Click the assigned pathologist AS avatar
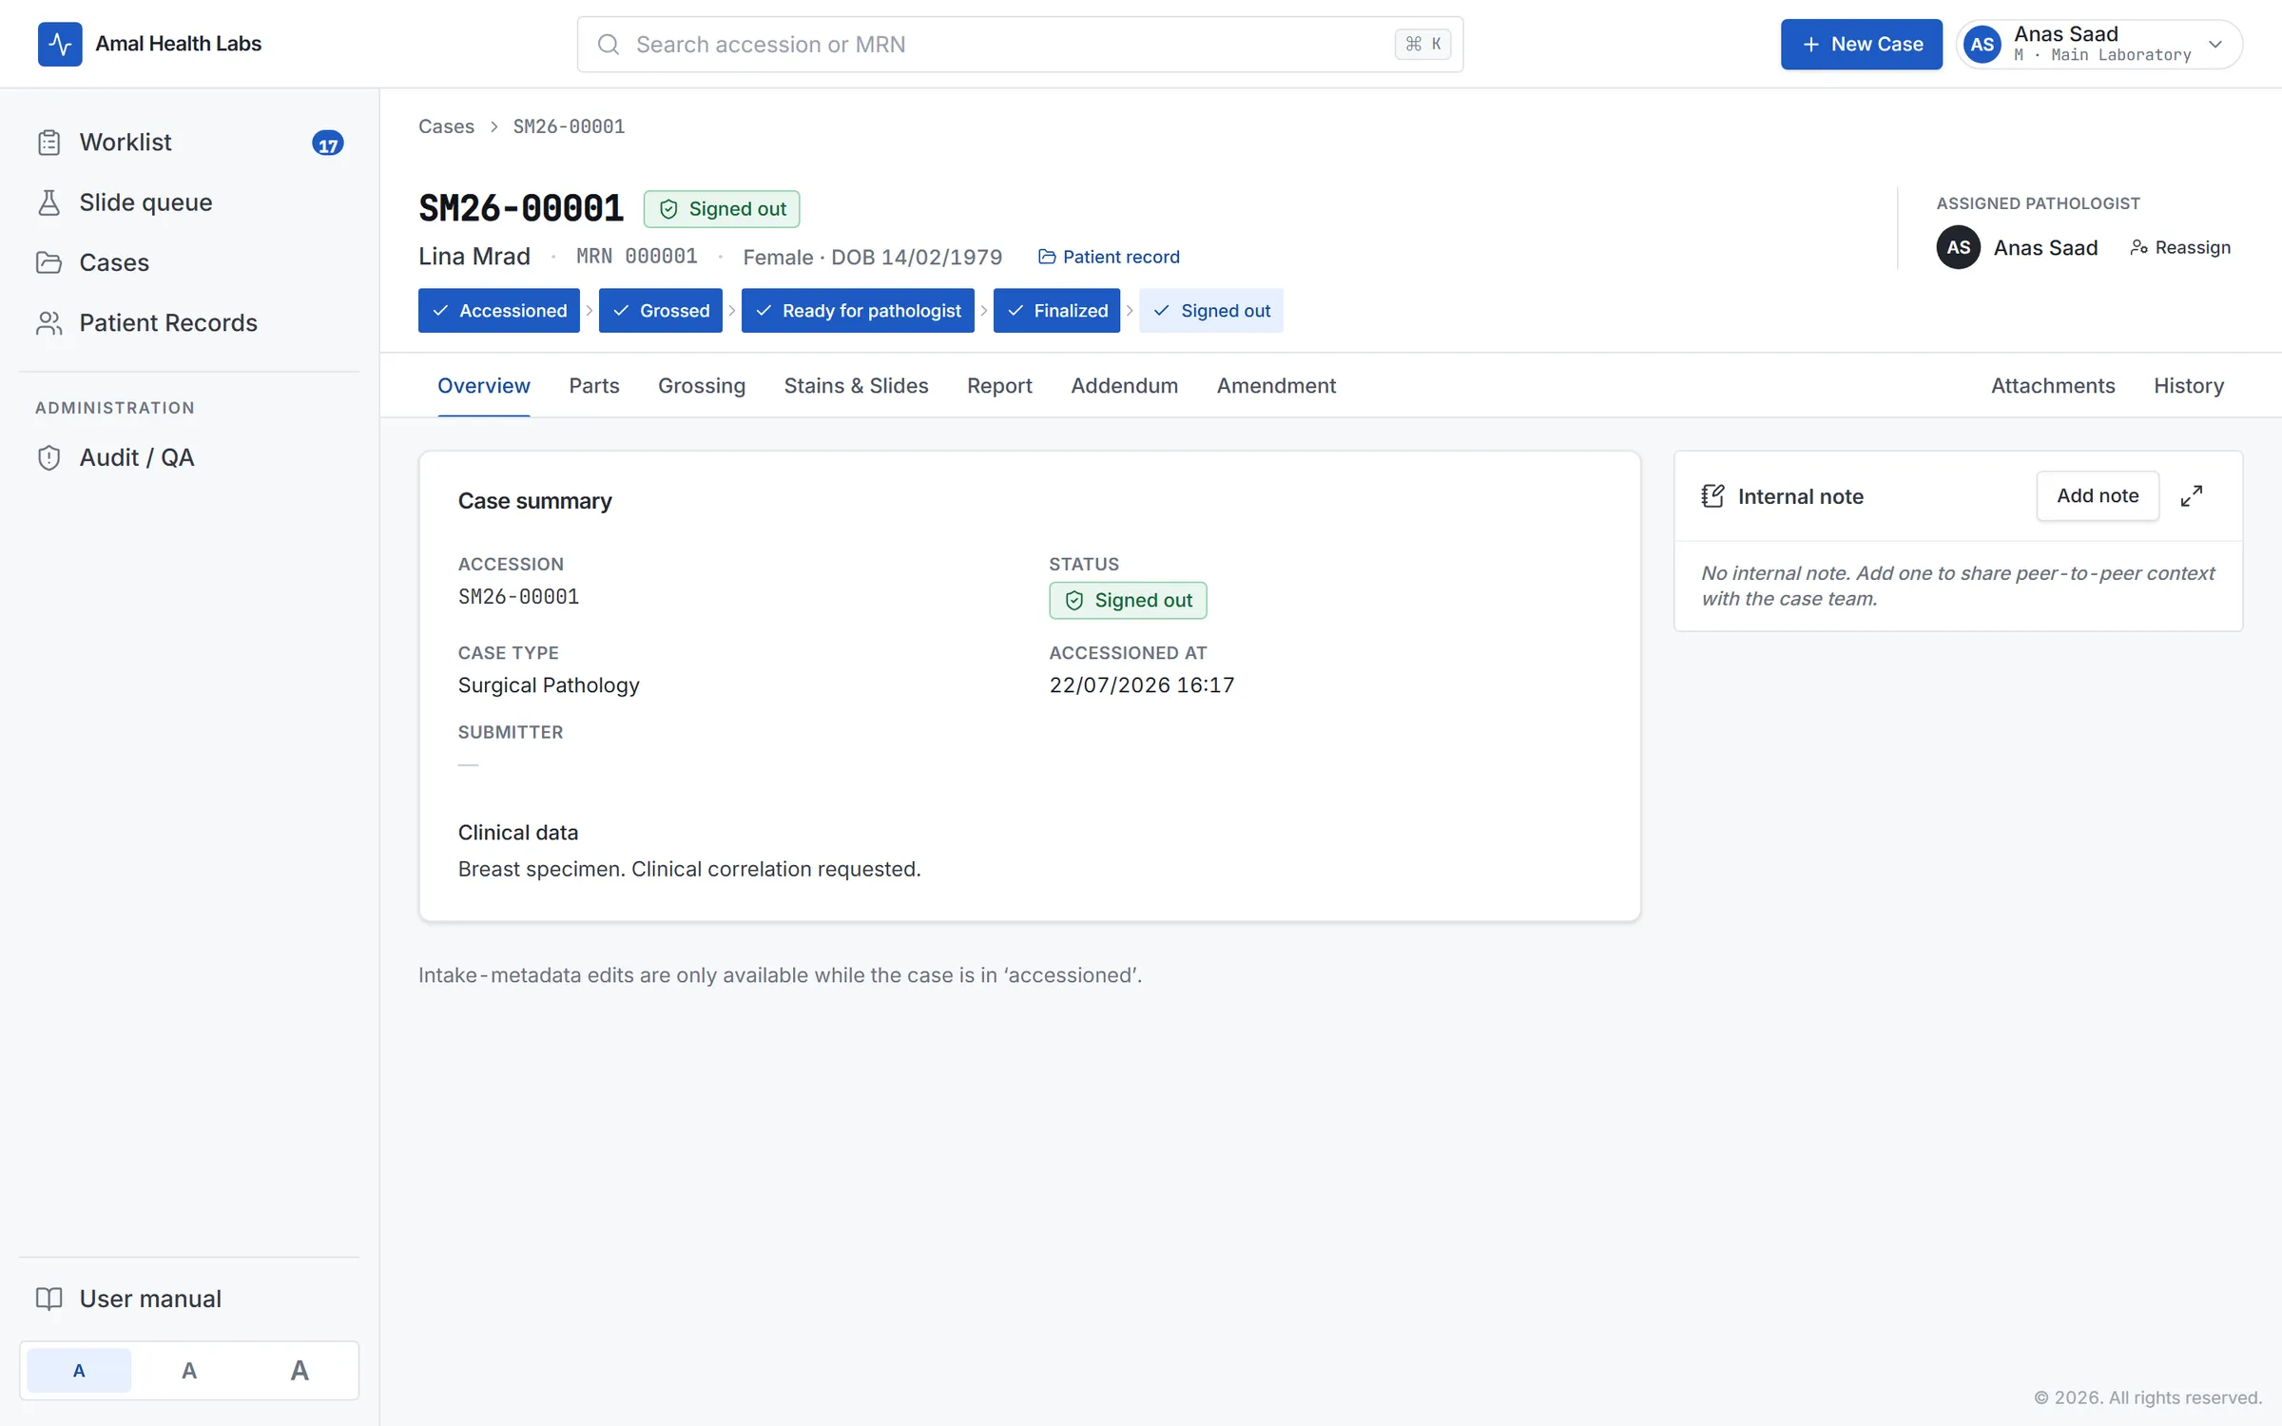The width and height of the screenshot is (2282, 1426). 1958,247
